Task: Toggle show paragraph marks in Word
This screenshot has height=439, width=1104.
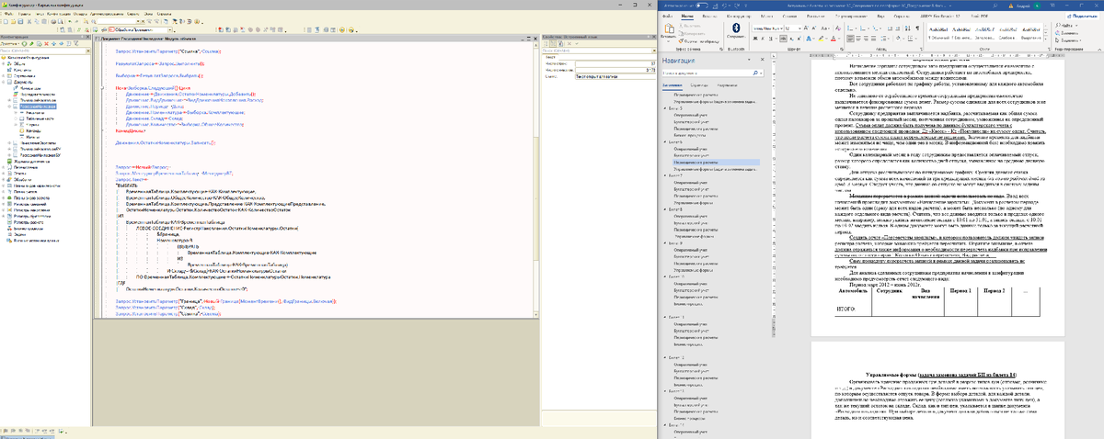Action: coord(917,28)
